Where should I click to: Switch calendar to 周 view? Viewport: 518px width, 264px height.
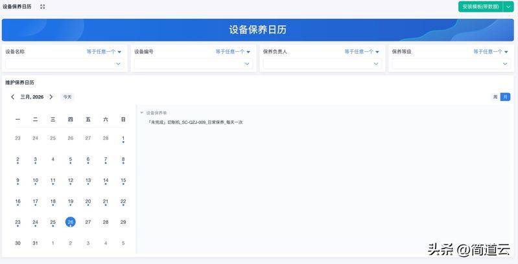(495, 97)
